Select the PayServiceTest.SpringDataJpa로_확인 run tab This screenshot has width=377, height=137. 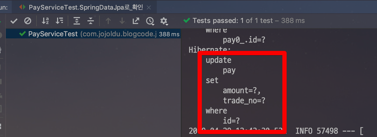86,7
